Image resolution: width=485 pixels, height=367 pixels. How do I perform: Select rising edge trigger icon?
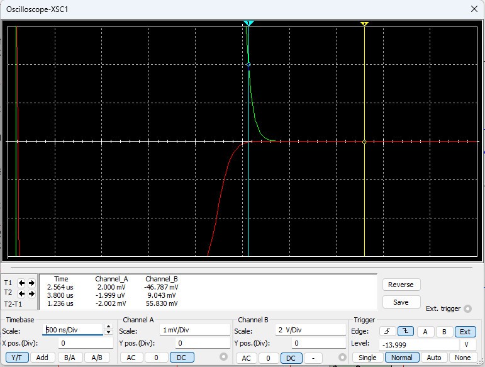tap(387, 332)
